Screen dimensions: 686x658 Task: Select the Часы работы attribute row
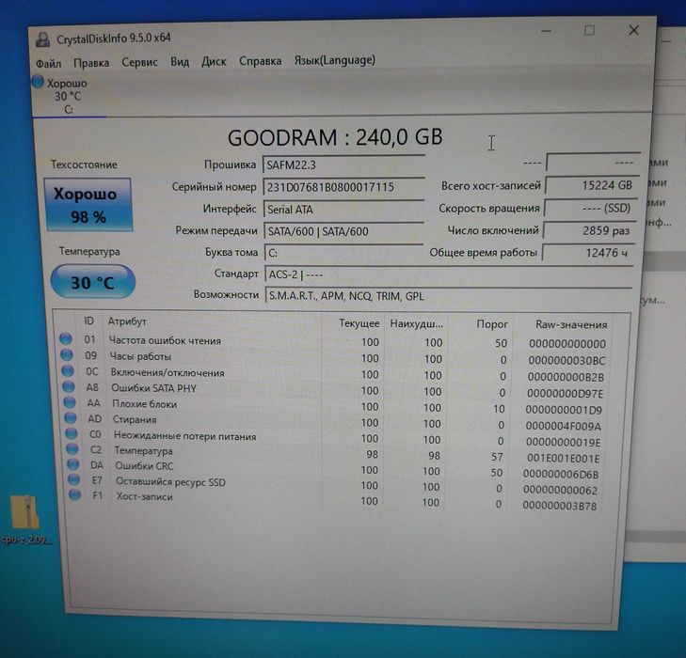pos(334,357)
